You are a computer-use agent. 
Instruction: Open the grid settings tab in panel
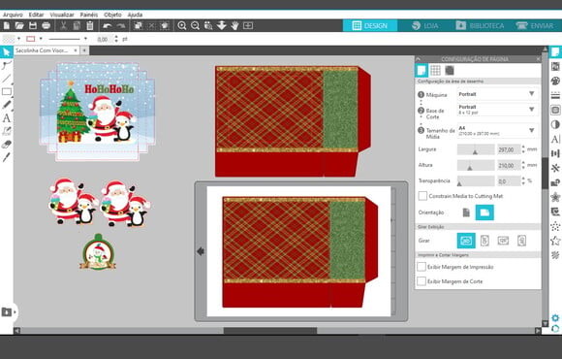435,71
